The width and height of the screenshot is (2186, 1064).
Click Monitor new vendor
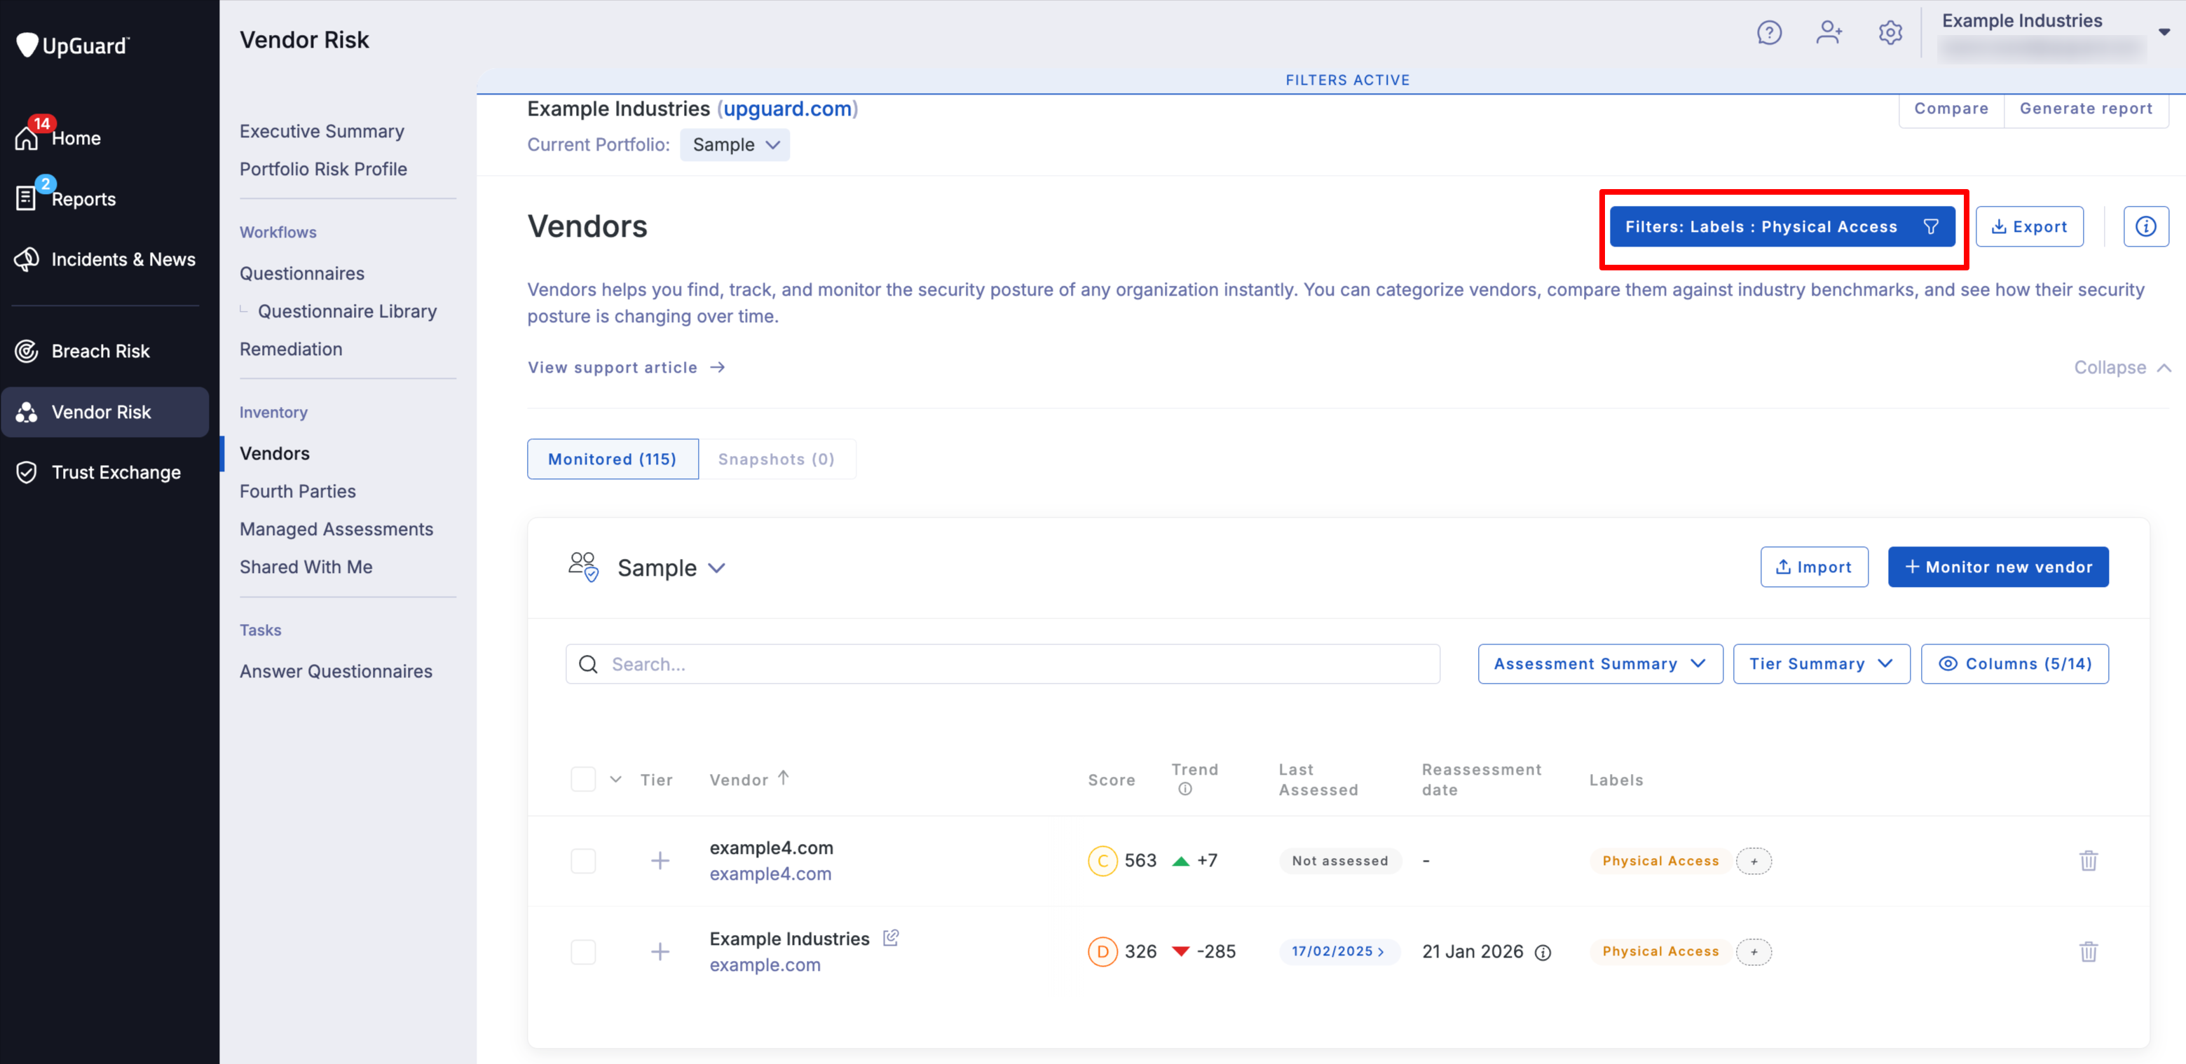1997,567
